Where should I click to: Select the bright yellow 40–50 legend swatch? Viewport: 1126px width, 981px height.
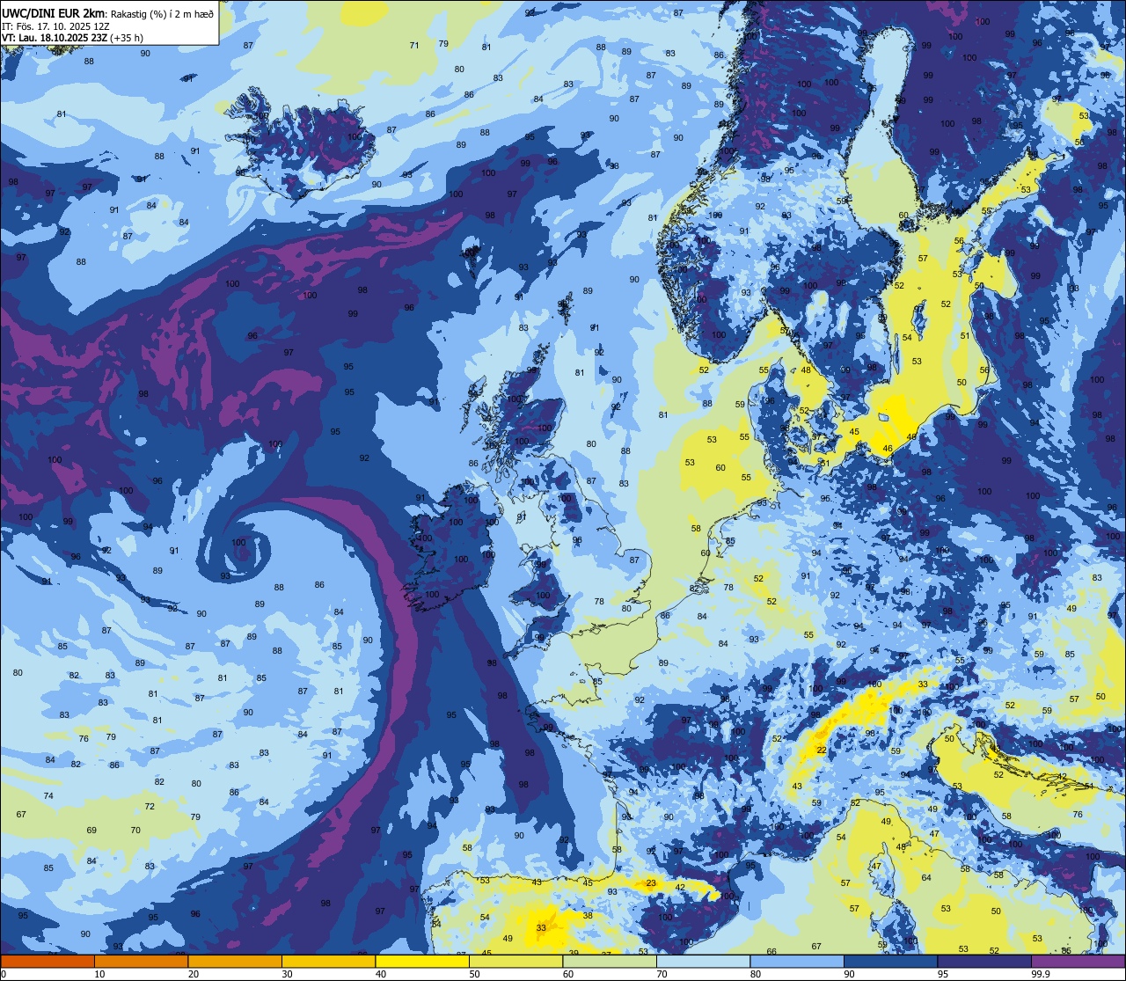pos(422,962)
